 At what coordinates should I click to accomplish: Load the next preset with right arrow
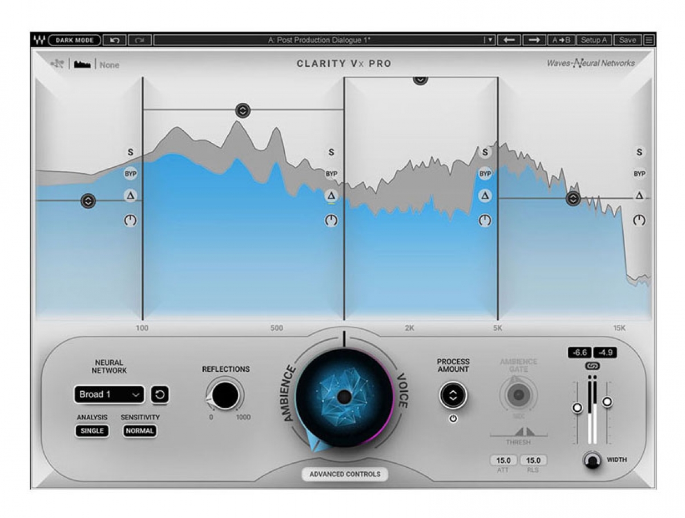click(x=534, y=40)
